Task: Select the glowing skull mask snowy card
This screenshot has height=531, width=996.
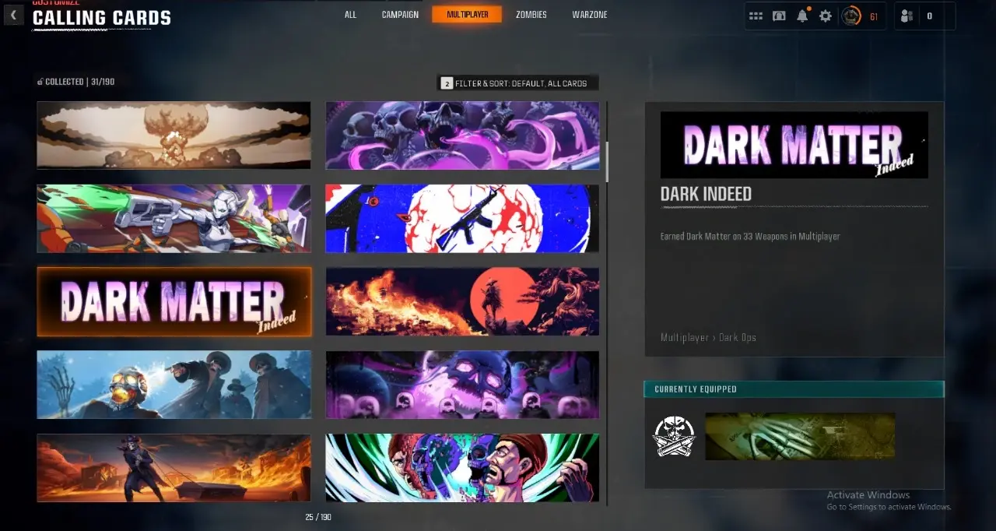Action: tap(174, 385)
